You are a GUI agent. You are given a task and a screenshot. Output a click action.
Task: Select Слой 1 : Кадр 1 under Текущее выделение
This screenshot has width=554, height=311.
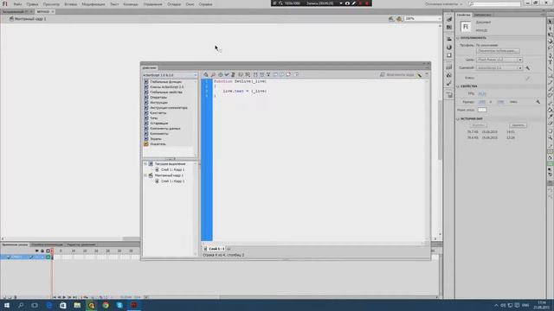pos(172,169)
